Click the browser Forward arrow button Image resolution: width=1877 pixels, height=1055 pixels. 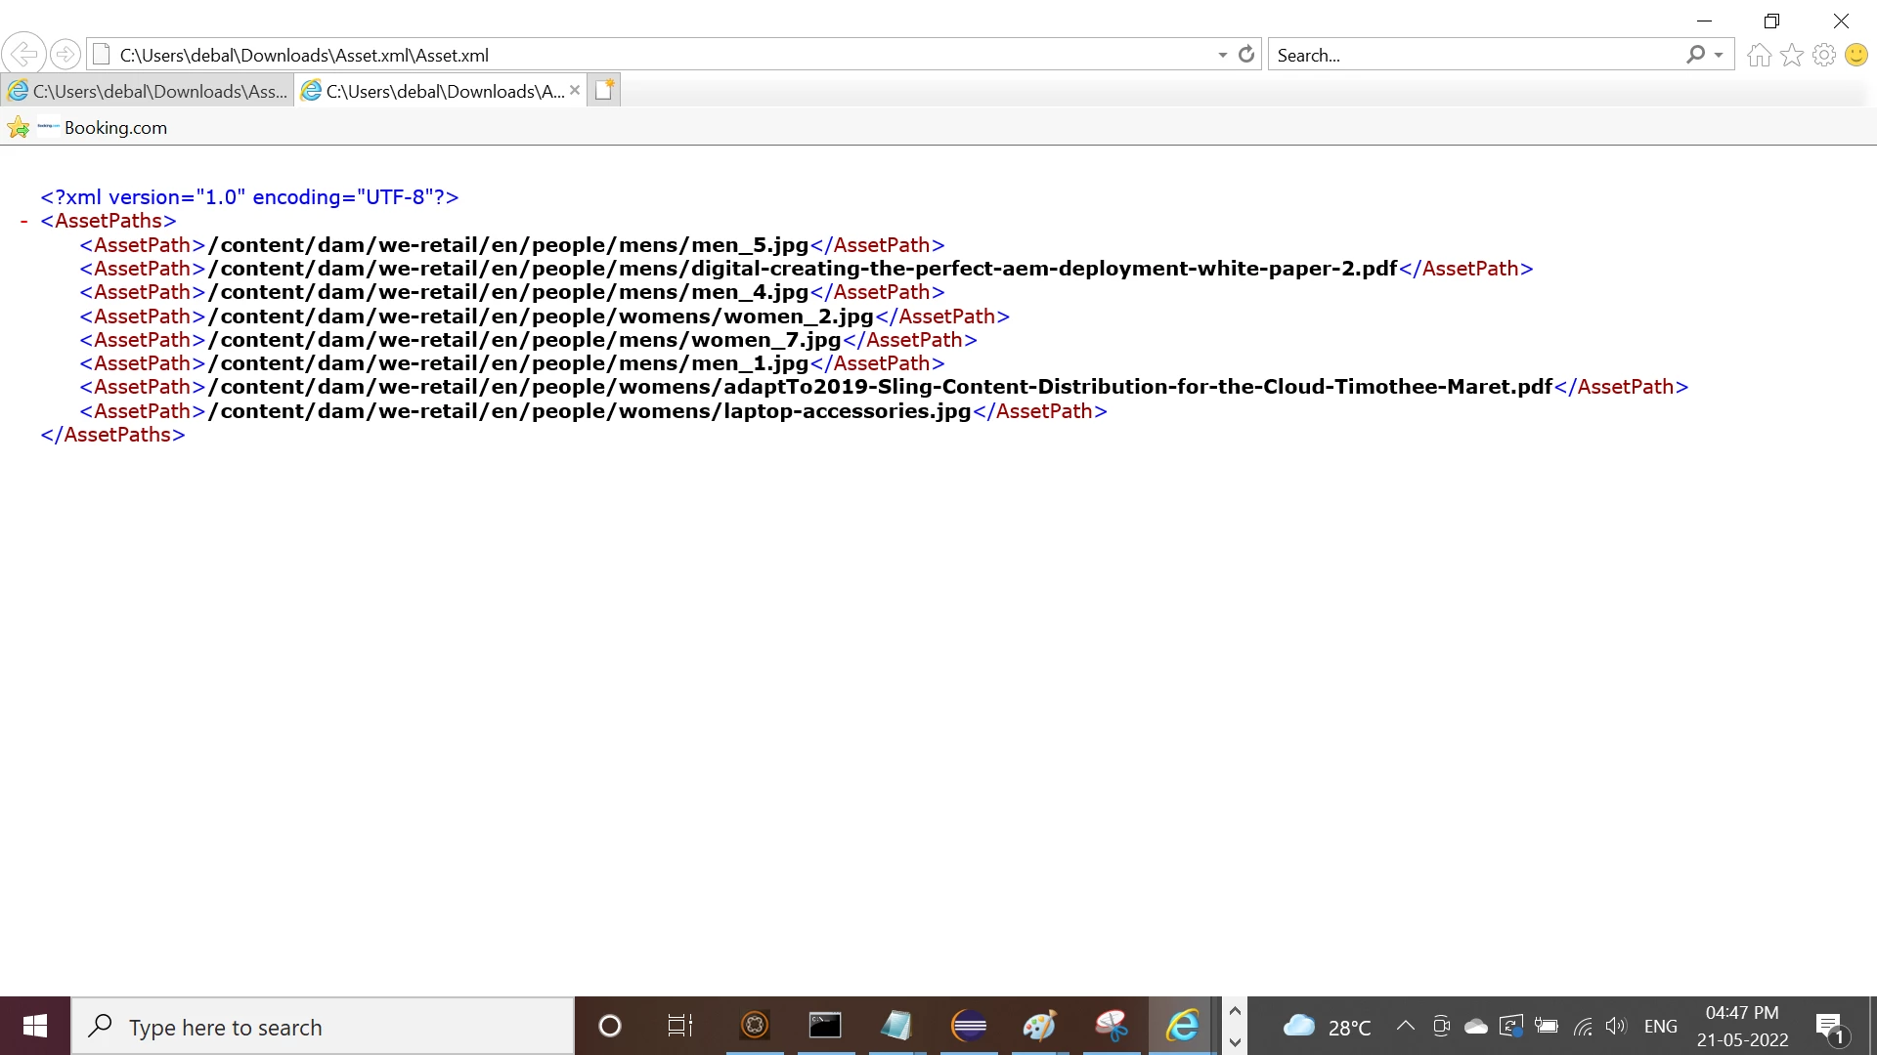click(65, 55)
